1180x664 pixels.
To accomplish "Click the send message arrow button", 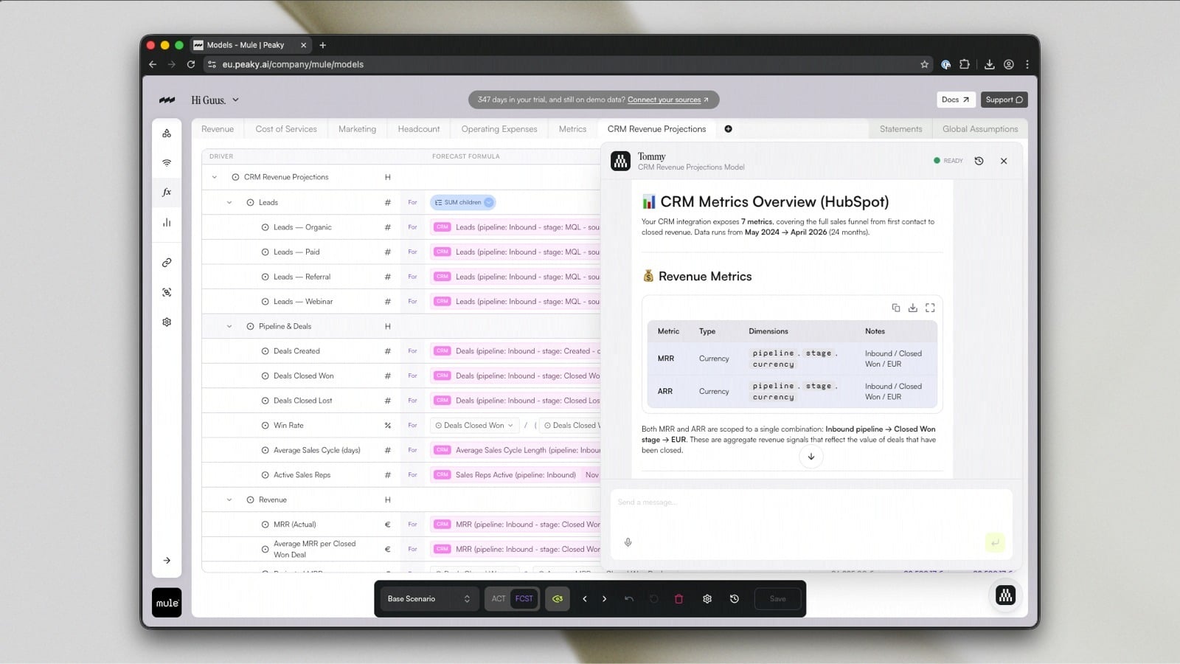I will tap(995, 542).
